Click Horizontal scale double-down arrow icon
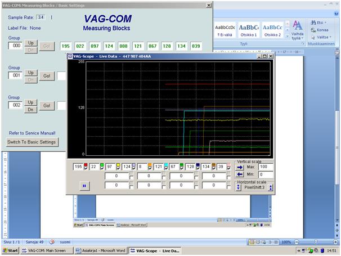 [x=239, y=188]
